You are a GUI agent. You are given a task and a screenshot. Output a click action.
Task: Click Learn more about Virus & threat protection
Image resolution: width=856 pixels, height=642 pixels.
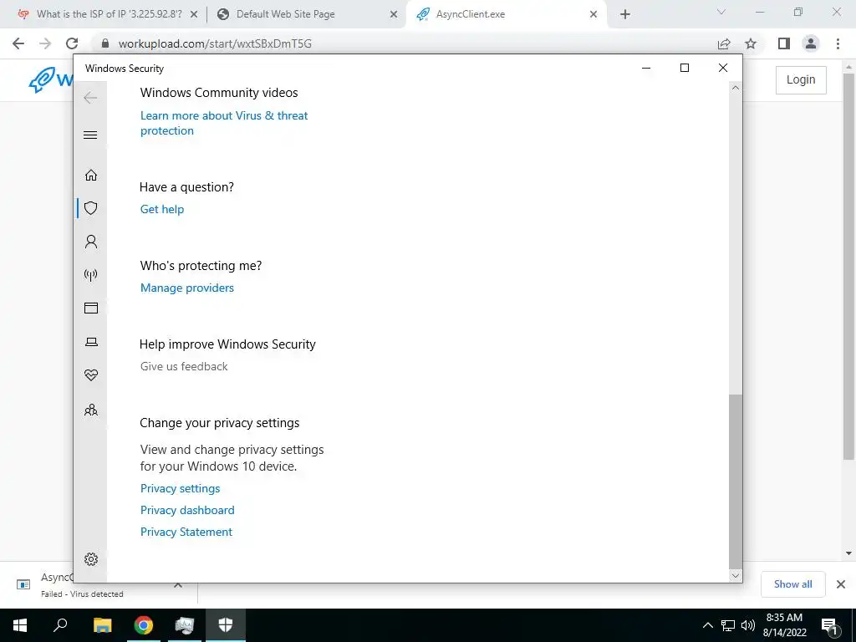224,123
